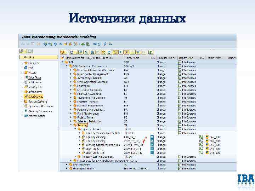Click the funnel filter icon in tree toolbar

[138, 52]
